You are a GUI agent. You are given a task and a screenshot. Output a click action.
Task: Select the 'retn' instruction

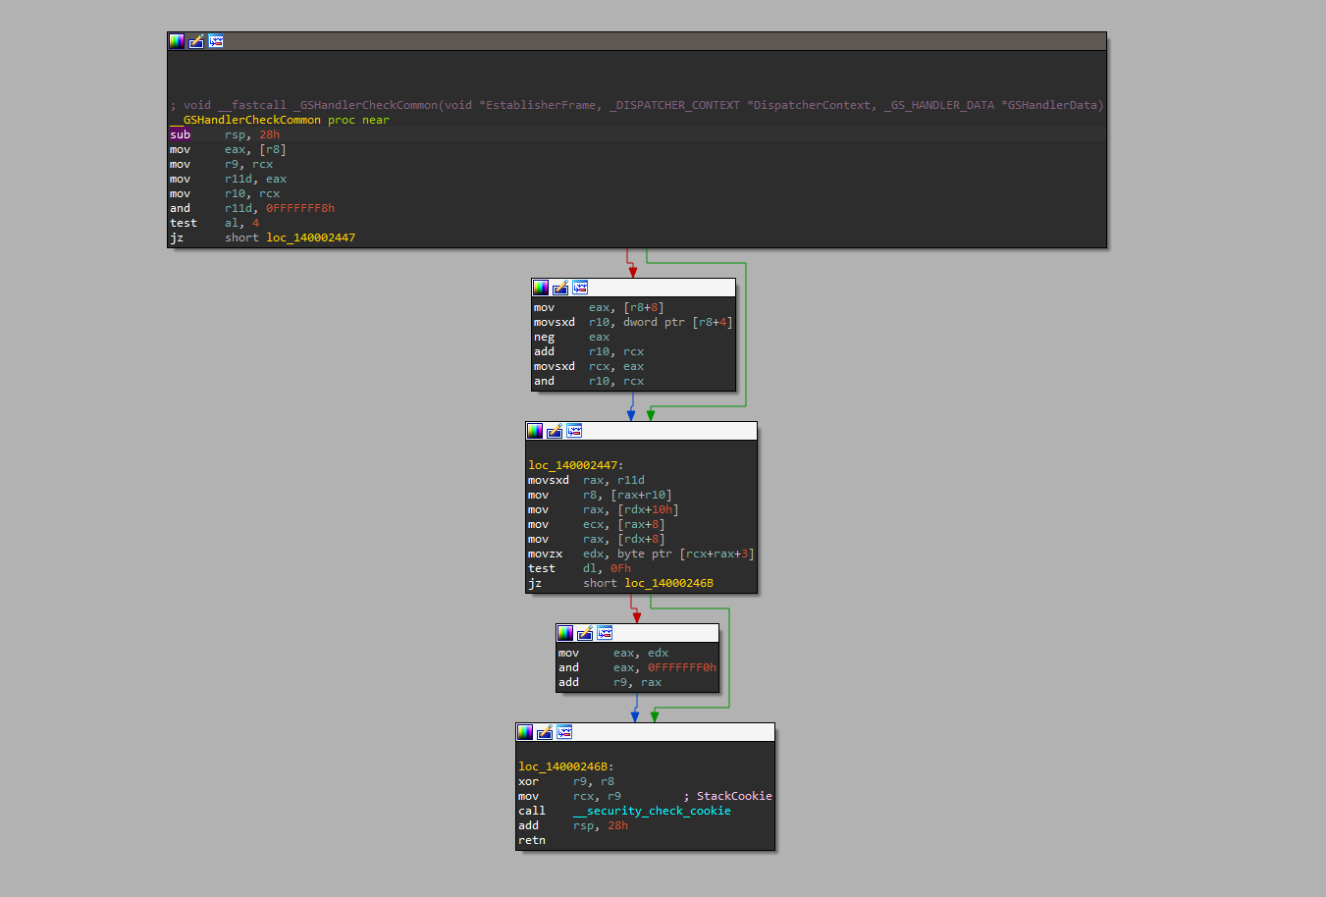pyautogui.click(x=532, y=840)
